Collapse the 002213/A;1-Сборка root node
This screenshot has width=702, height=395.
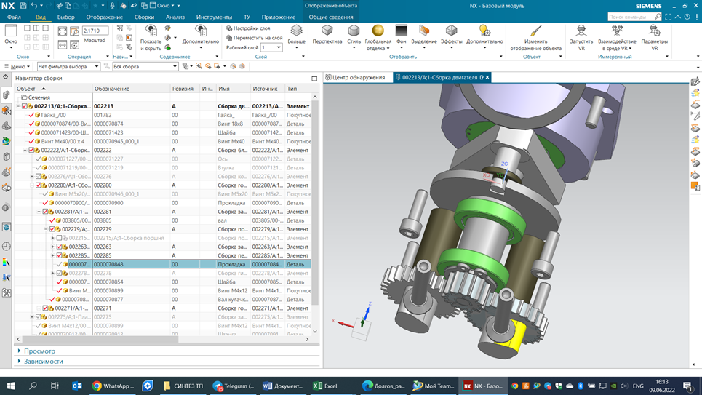point(18,106)
